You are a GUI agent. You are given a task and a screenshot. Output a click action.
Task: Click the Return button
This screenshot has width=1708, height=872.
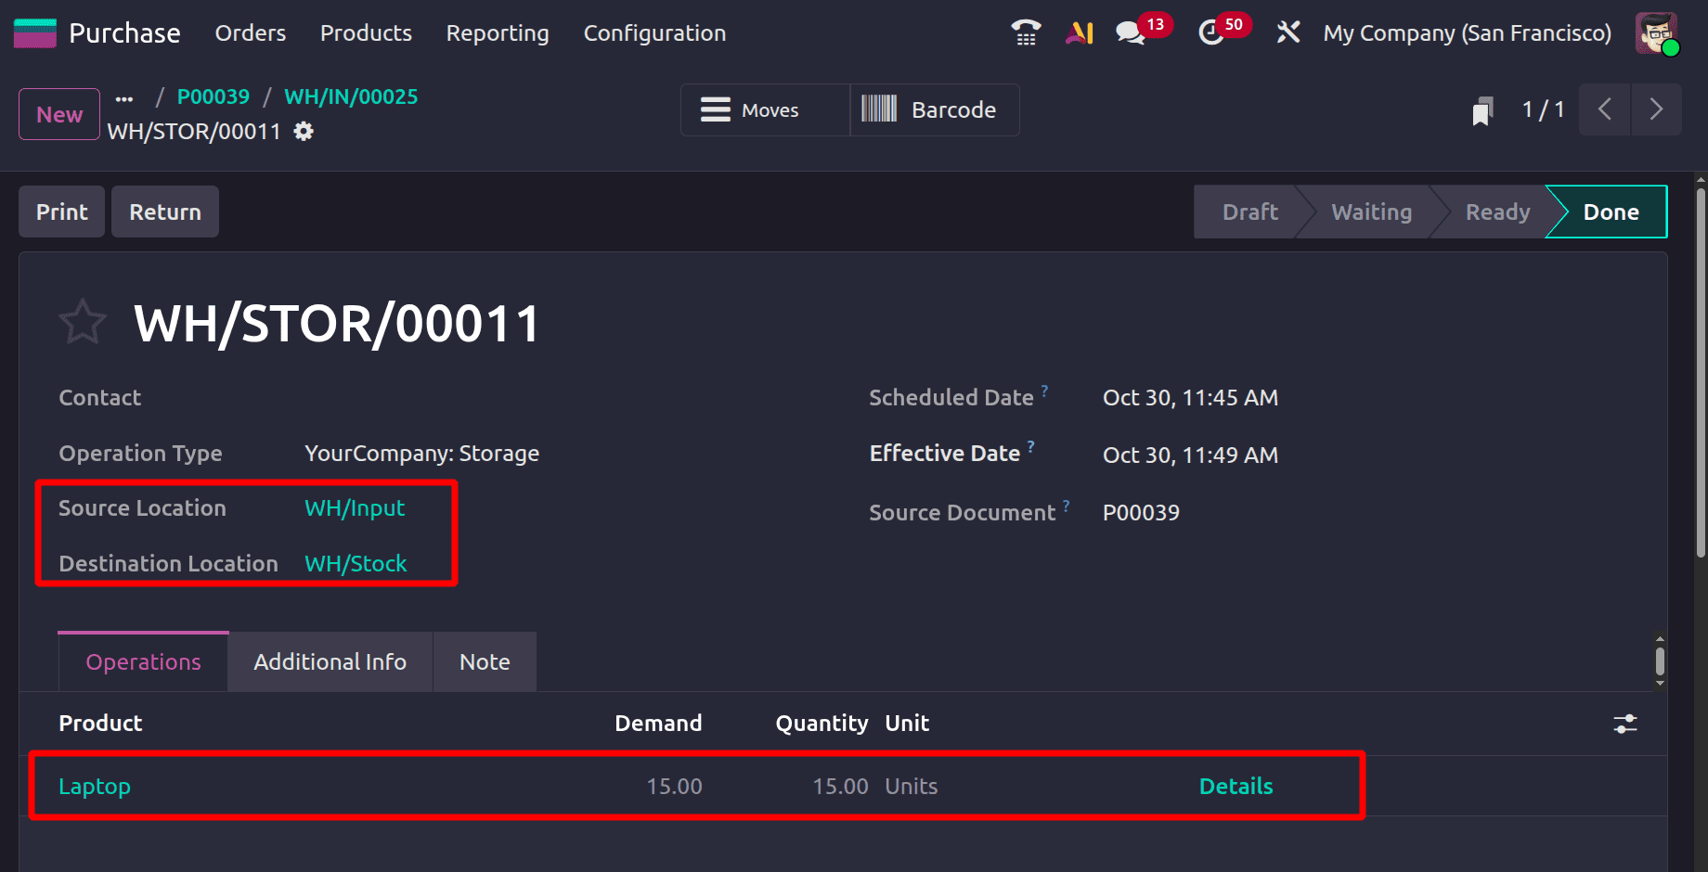(x=164, y=212)
